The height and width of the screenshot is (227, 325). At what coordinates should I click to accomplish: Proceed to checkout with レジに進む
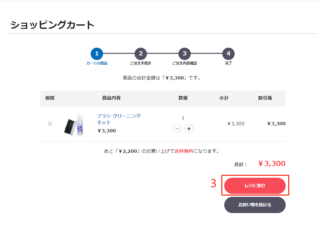click(x=255, y=186)
